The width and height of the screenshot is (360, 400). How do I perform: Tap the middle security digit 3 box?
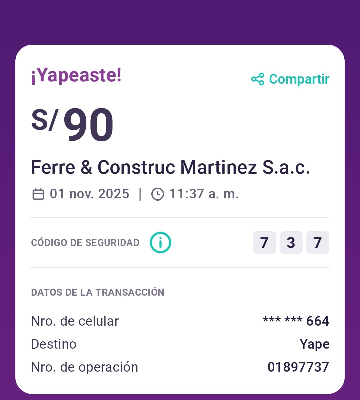291,242
